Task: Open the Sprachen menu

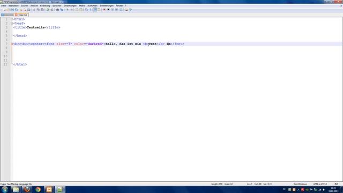Action: 57,6
